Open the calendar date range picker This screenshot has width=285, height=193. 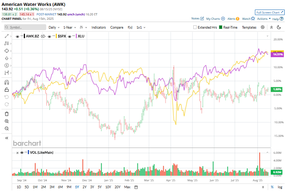click(x=136, y=187)
